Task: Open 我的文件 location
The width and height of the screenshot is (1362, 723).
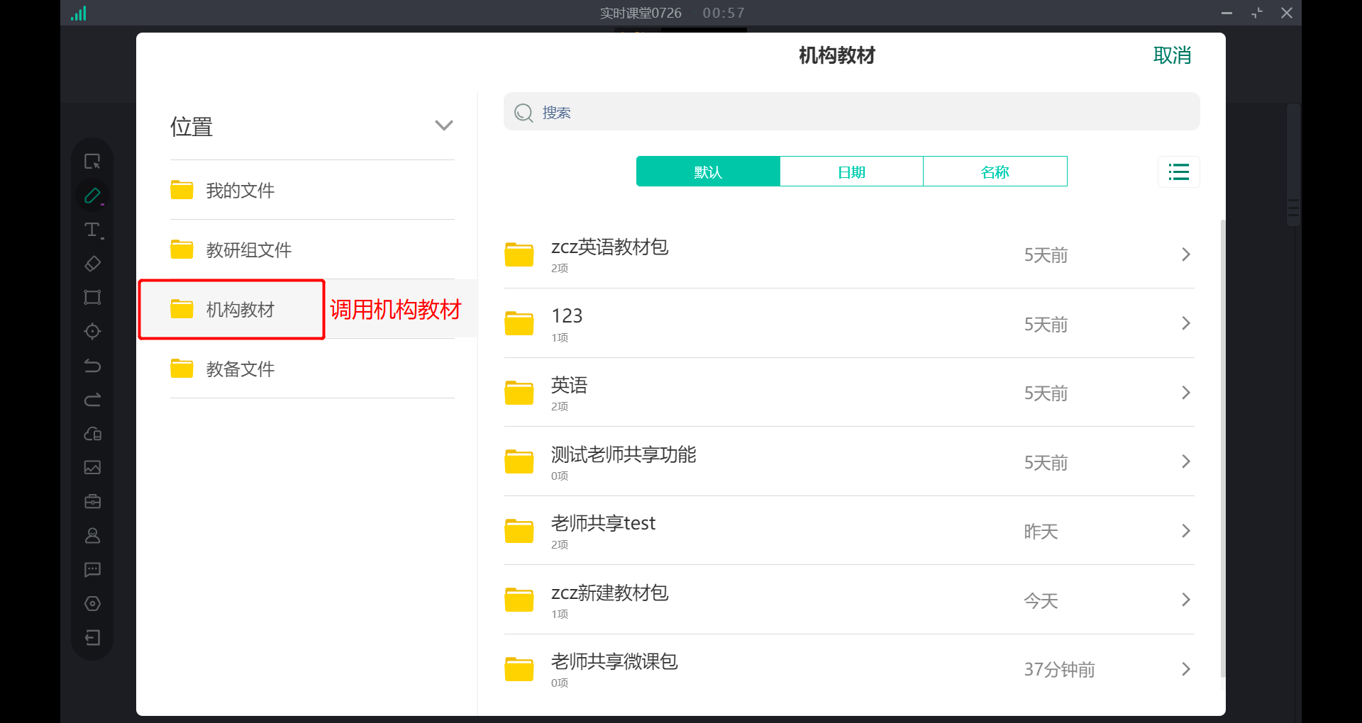Action: pos(312,190)
